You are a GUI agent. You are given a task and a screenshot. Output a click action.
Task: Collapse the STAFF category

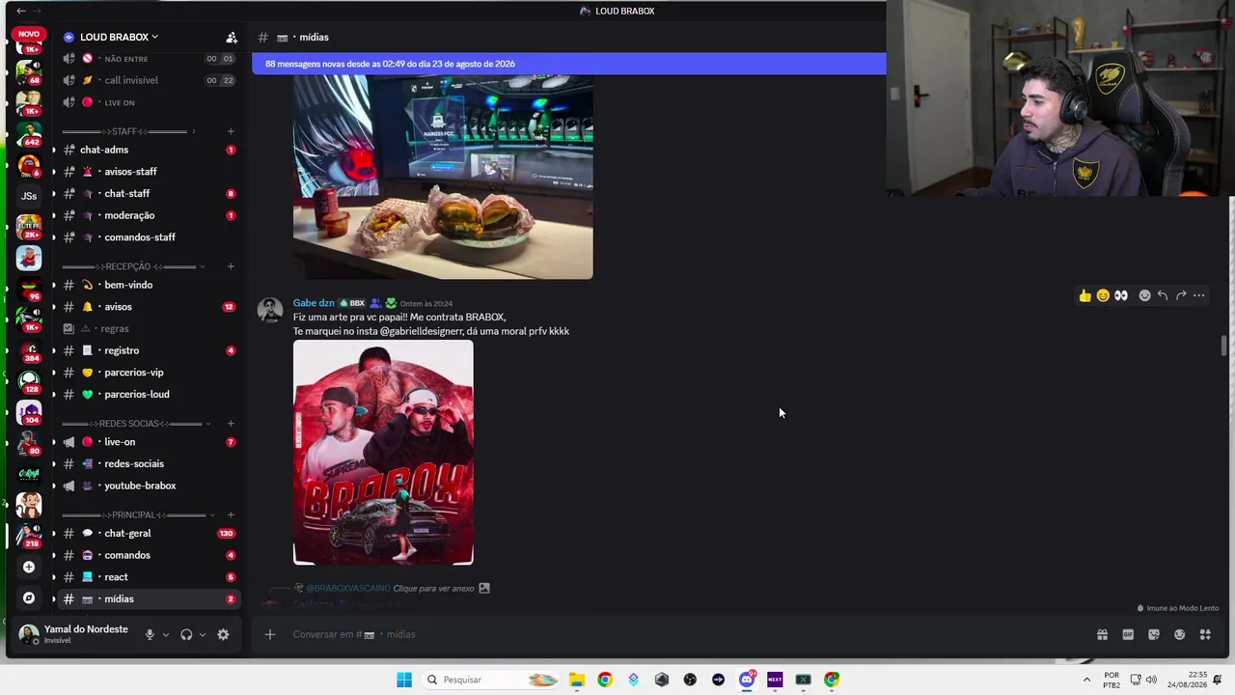coord(125,131)
